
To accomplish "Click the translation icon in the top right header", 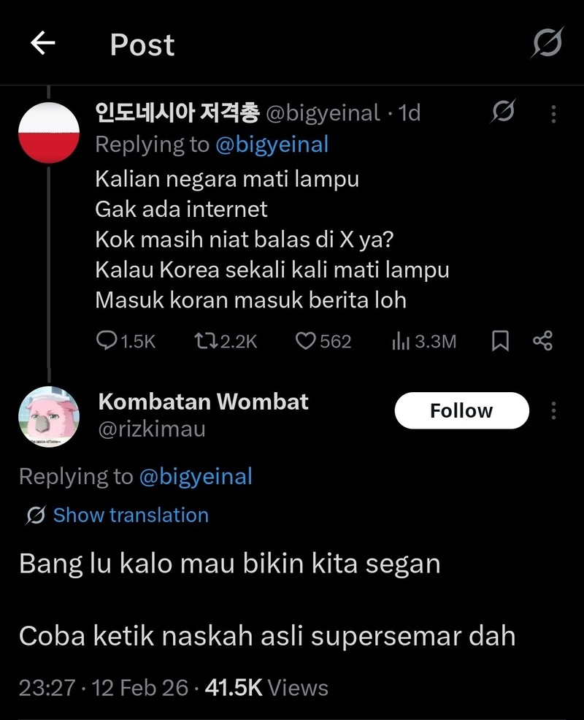I will (x=547, y=44).
